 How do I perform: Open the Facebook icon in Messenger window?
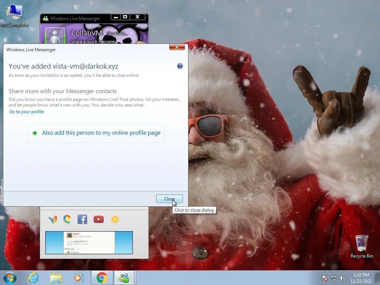point(82,219)
